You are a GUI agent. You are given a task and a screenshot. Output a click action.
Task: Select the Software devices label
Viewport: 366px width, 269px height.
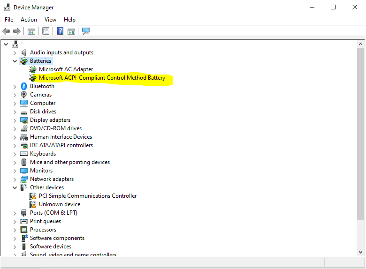coord(51,247)
